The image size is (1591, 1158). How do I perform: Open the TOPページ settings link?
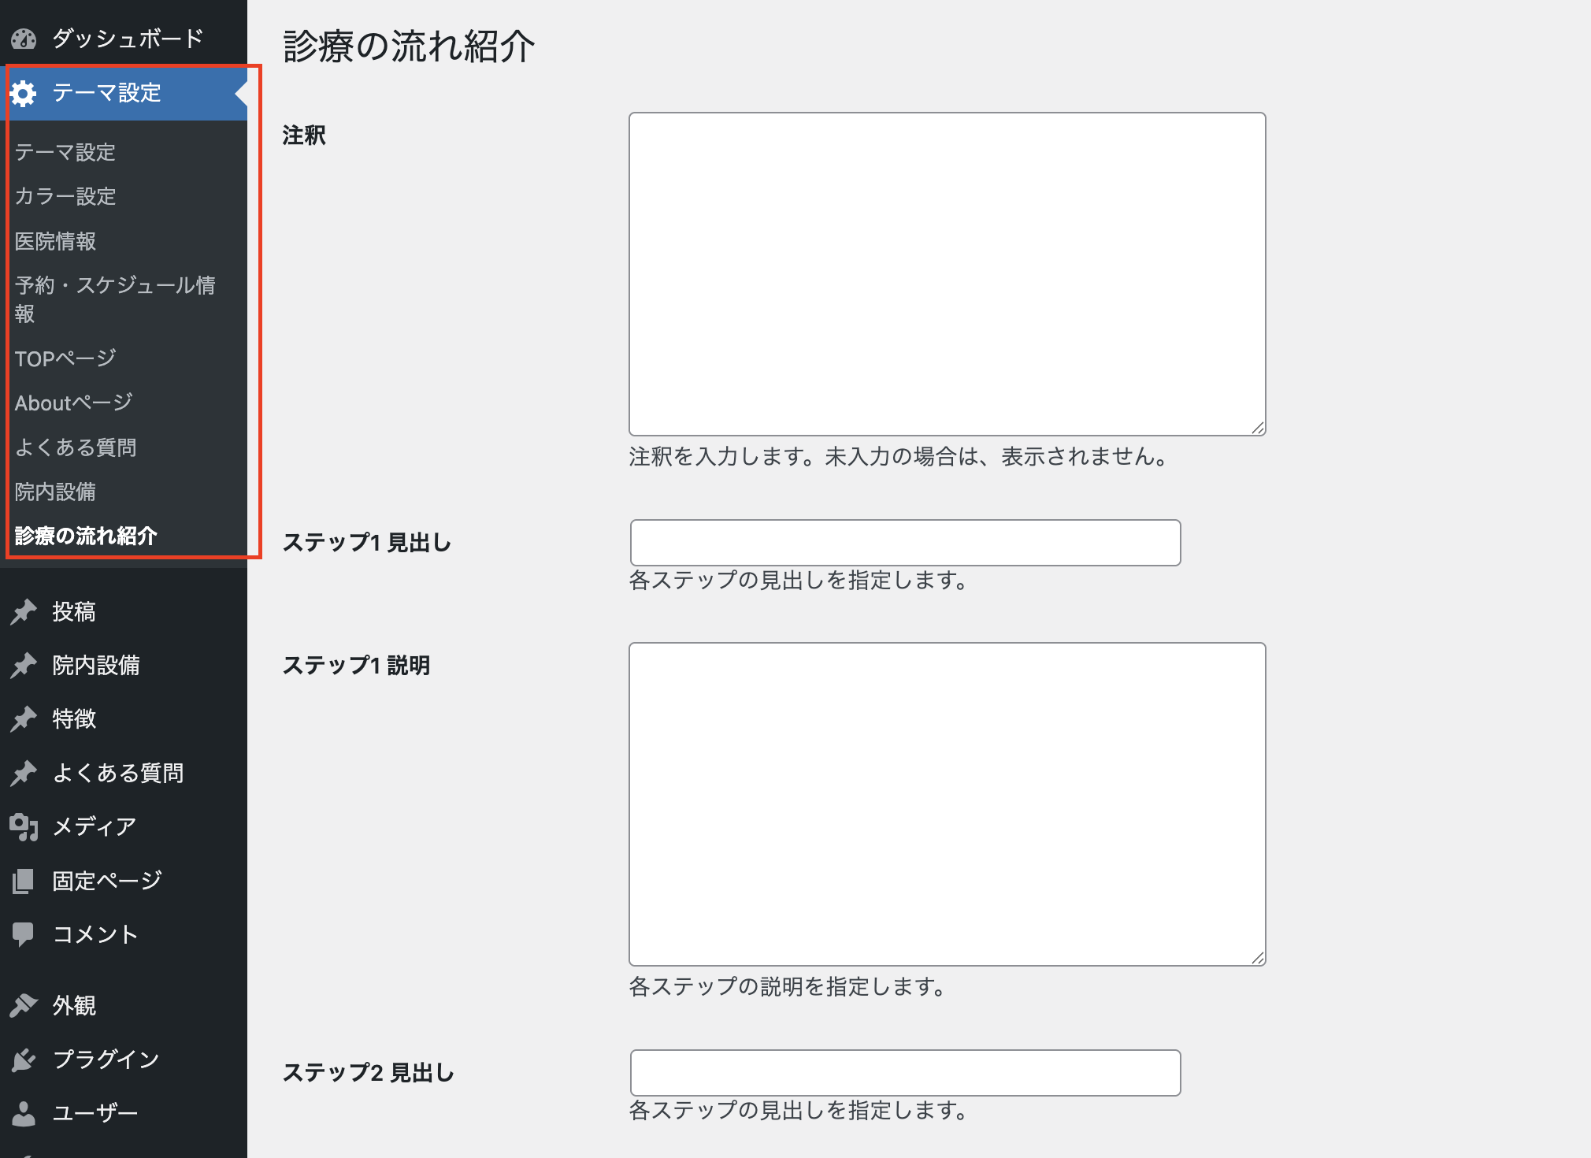(x=65, y=358)
